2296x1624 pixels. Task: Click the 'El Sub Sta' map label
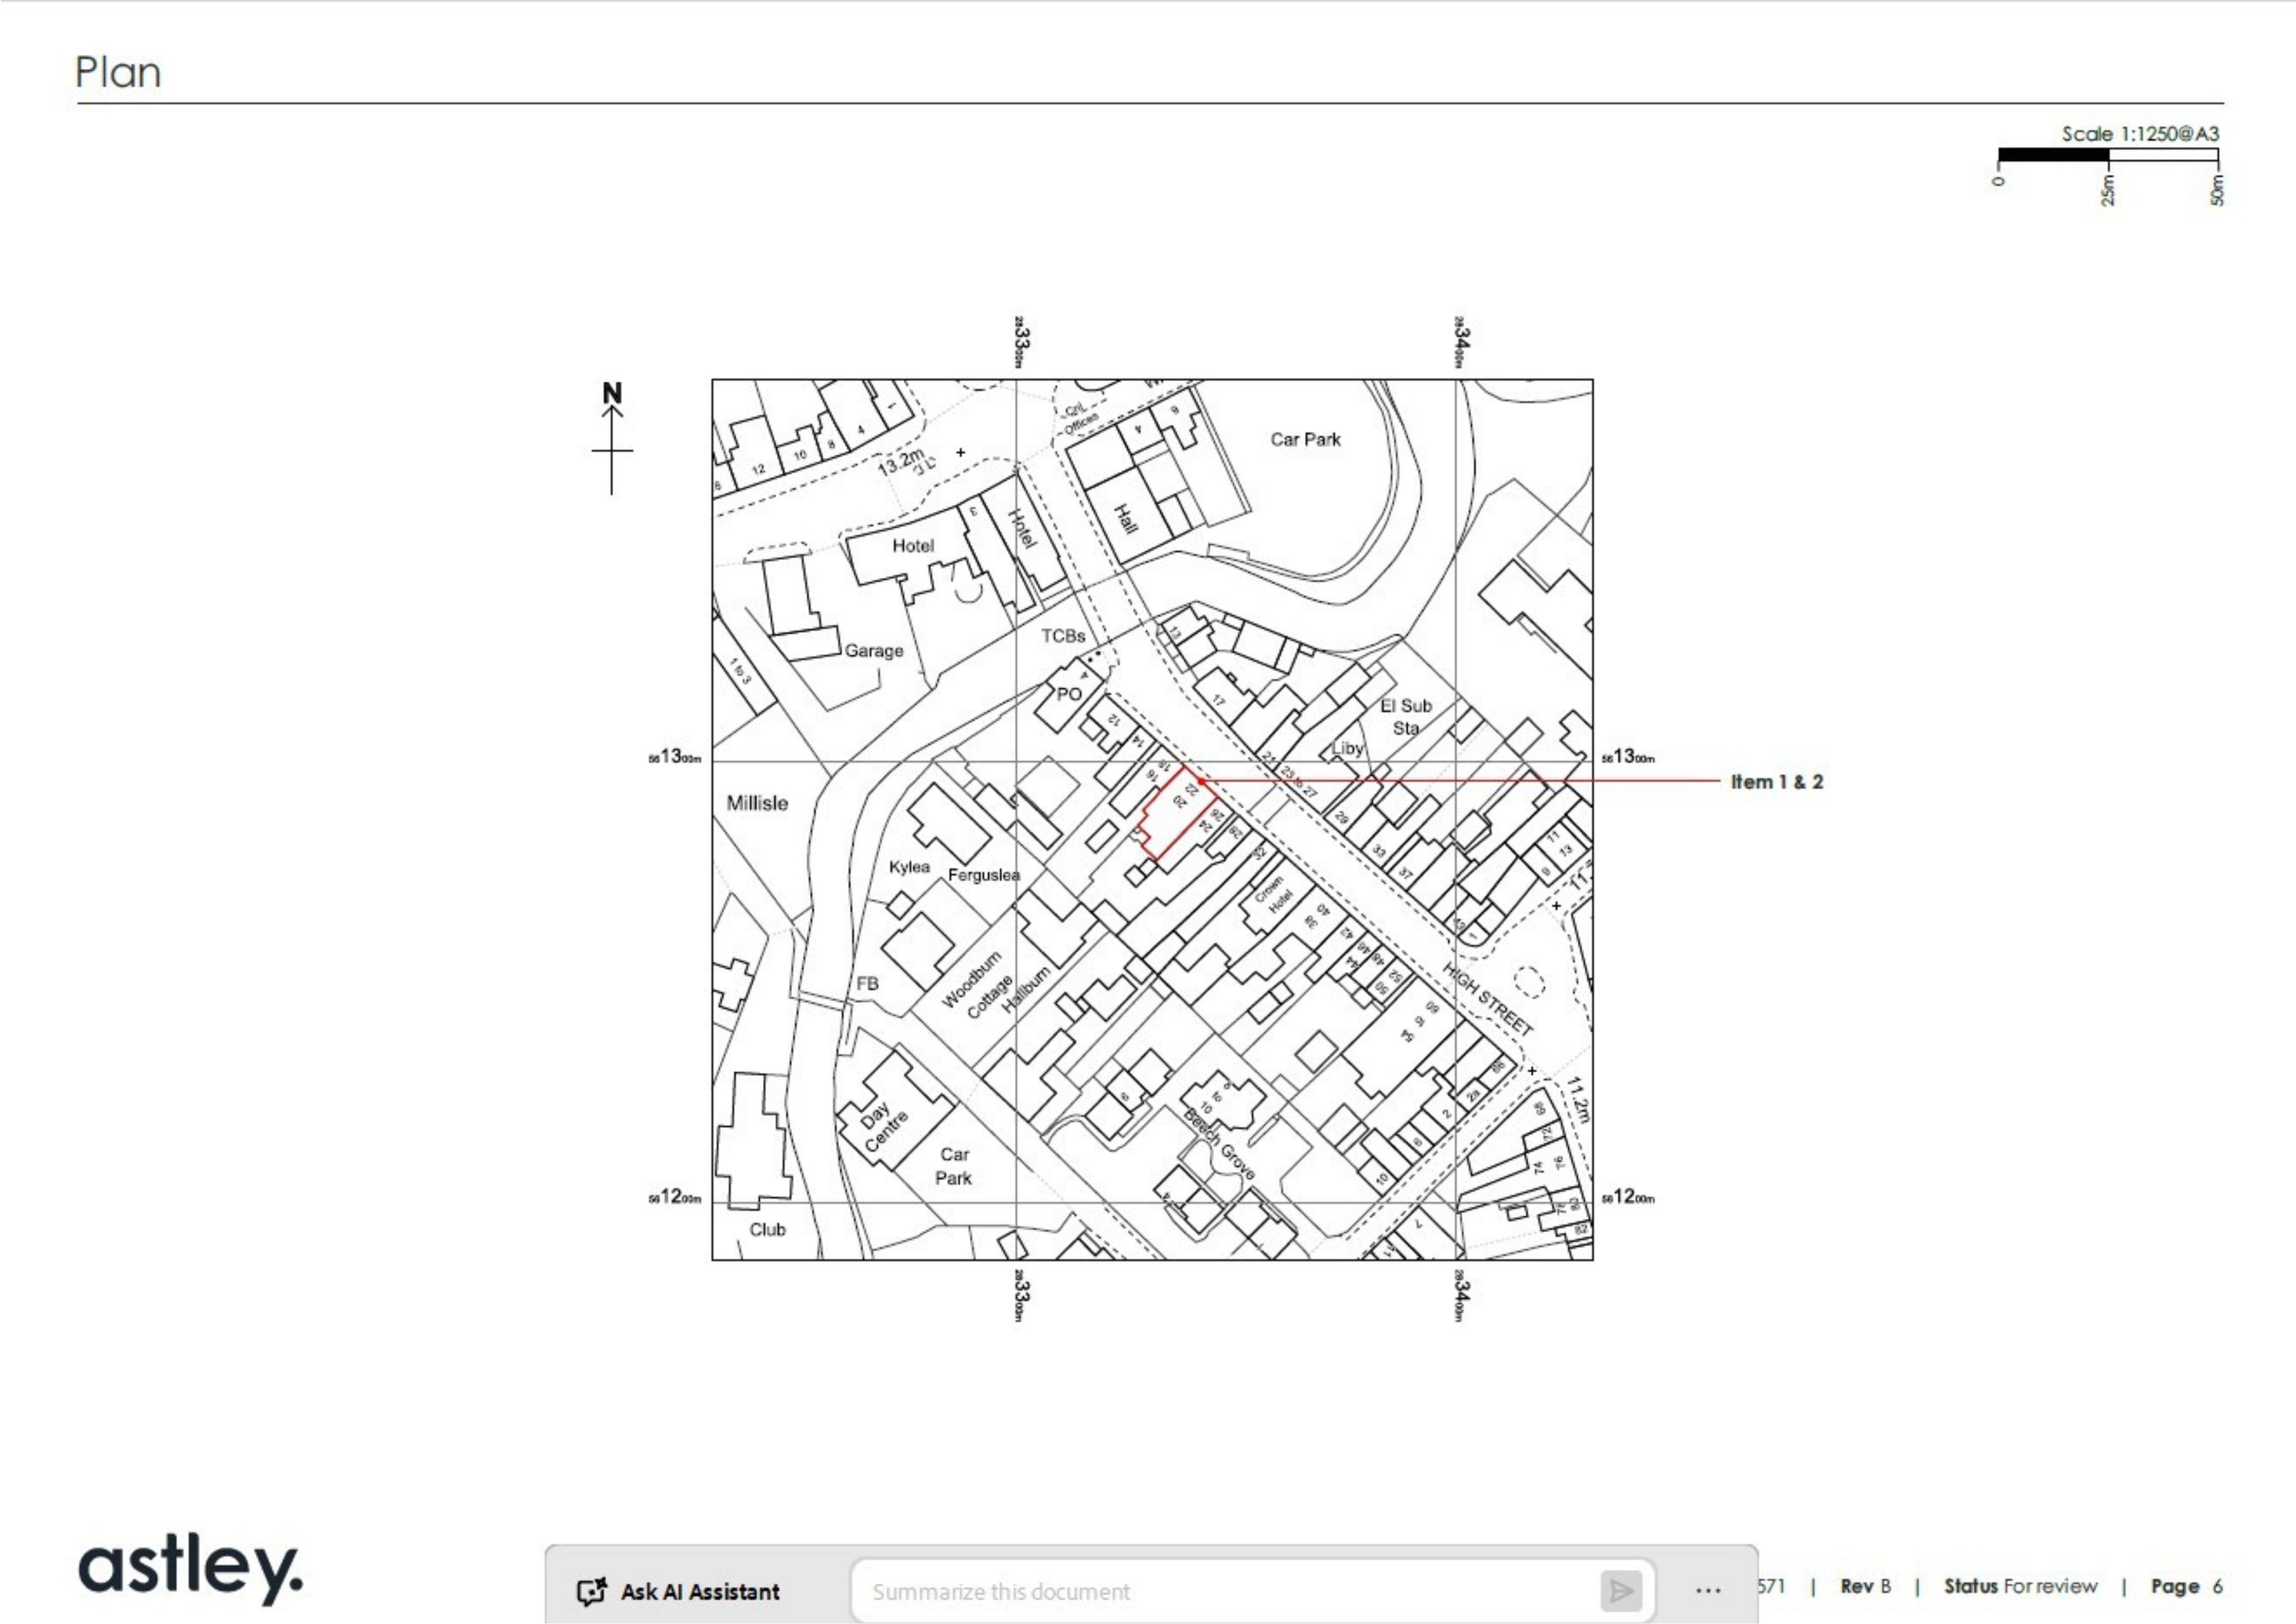tap(1406, 717)
